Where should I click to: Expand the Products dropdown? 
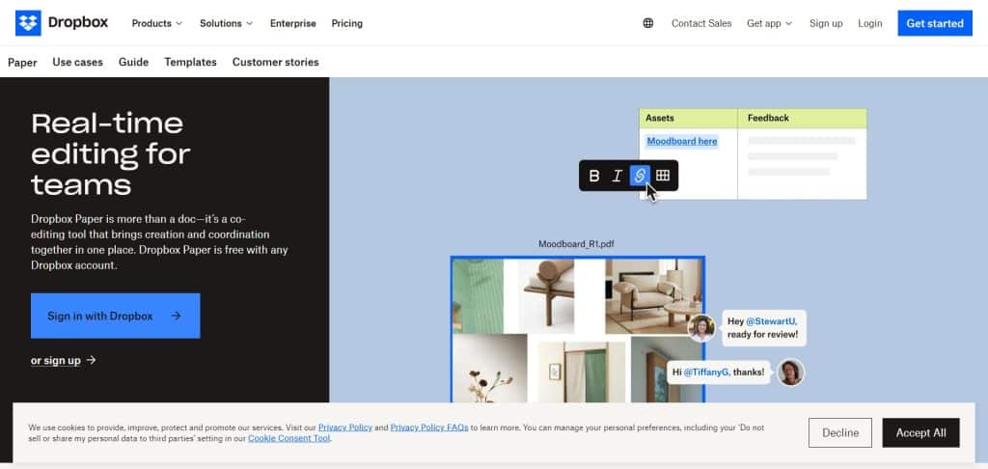point(157,23)
